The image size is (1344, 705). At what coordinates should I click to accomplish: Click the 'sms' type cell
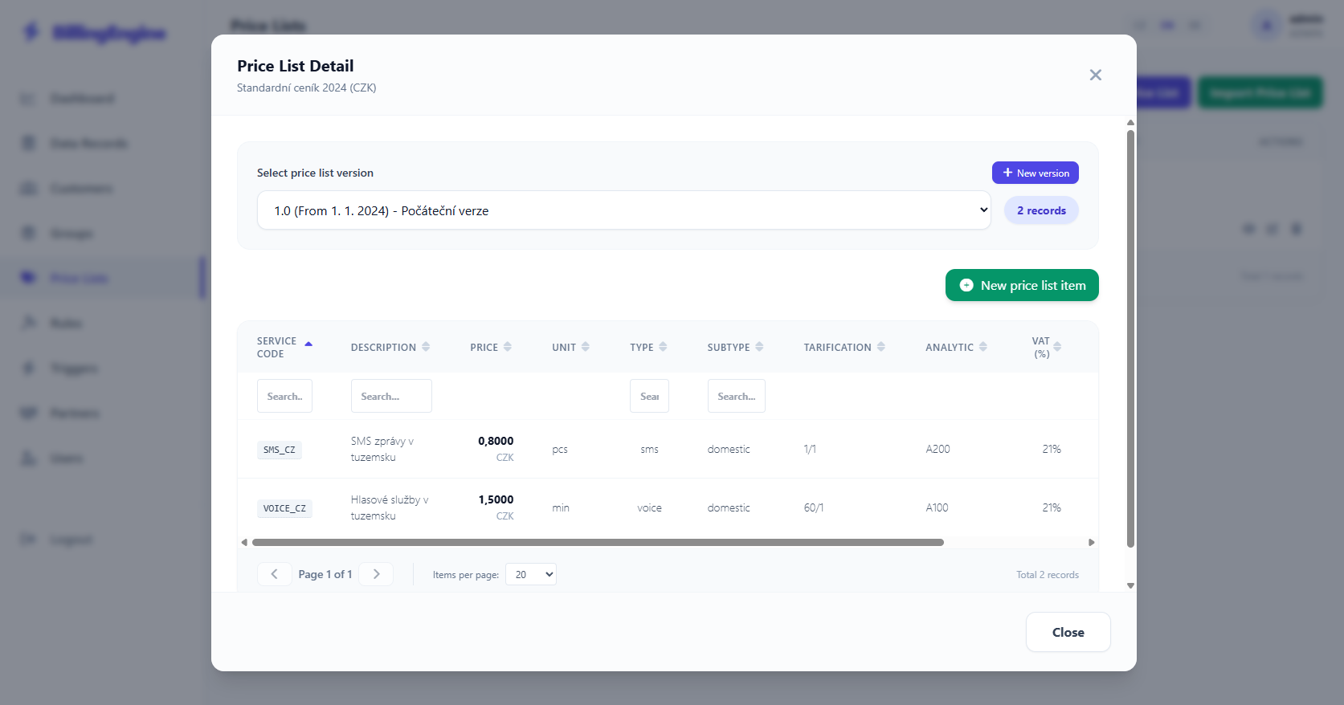pyautogui.click(x=650, y=450)
